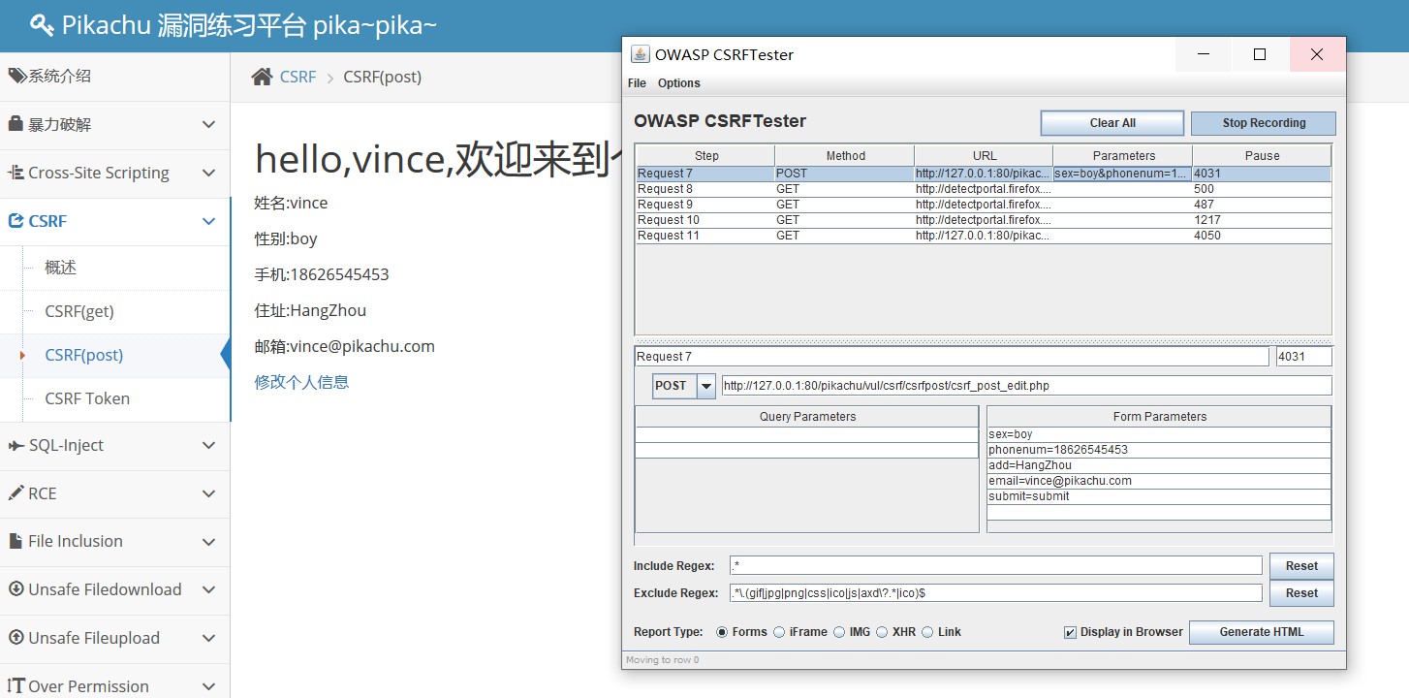Click the edit icon beside CSRF menu
This screenshot has height=698, width=1409.
pyautogui.click(x=16, y=221)
